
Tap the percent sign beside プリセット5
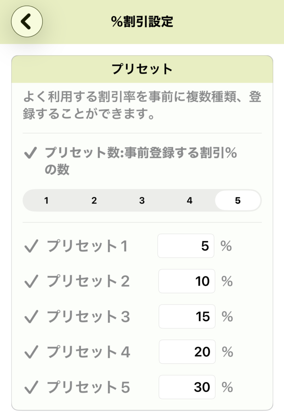226,387
